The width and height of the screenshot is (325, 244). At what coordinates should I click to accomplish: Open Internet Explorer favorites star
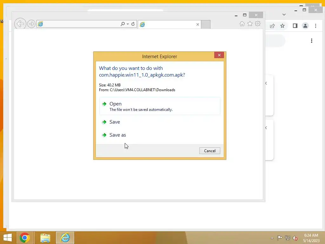250,24
